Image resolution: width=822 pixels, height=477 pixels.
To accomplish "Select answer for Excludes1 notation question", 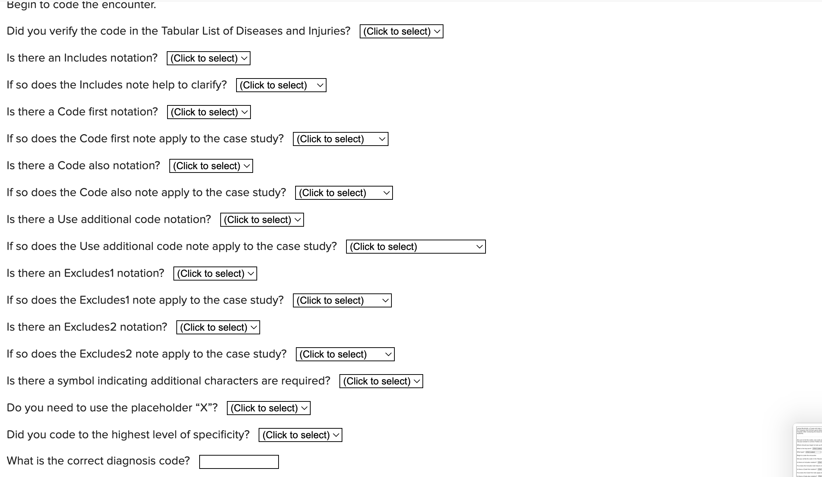I will [215, 273].
